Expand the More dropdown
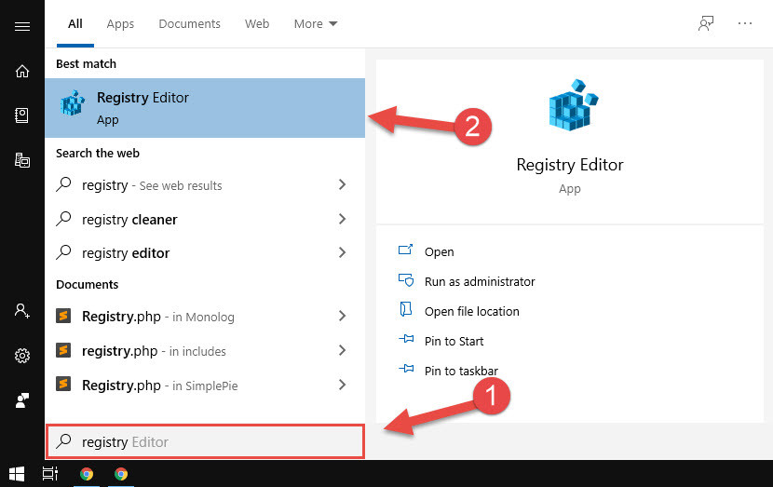Viewport: 773px width, 487px height. click(316, 23)
